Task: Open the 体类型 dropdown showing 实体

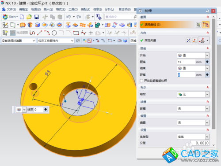Action: 193,137
